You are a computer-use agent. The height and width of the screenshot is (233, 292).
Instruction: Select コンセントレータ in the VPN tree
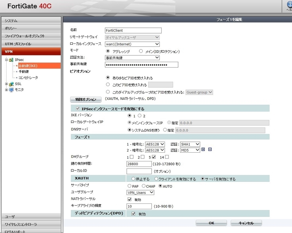pos(28,77)
